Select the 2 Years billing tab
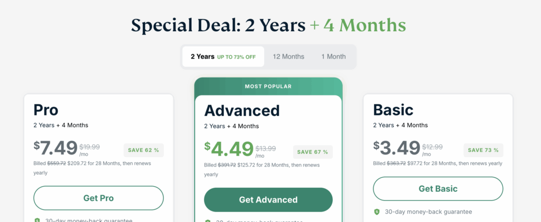 point(223,57)
